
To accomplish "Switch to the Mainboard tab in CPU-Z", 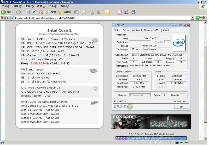I will 137,30.
